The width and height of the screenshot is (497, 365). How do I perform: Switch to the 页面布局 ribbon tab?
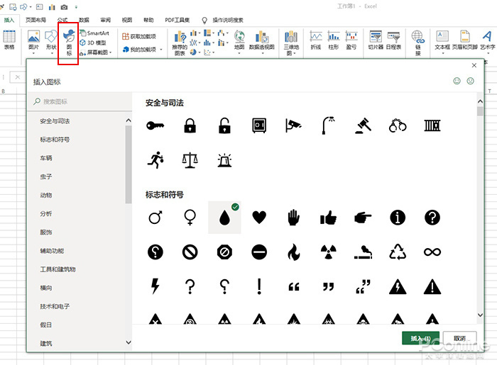coord(36,21)
